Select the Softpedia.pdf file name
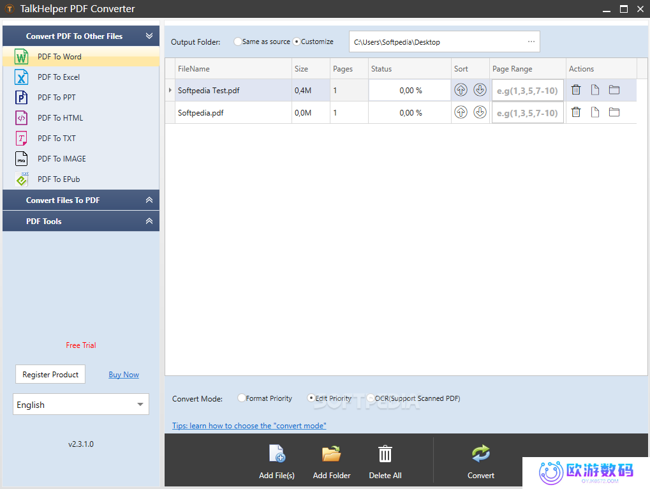 coord(201,113)
